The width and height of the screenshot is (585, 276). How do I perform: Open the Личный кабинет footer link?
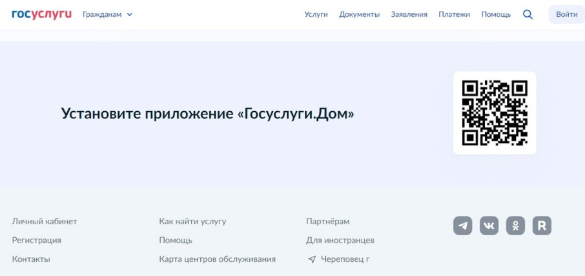(x=45, y=222)
